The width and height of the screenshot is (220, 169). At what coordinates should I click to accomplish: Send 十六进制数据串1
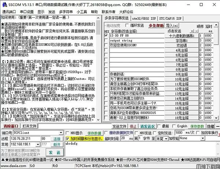tap(182, 36)
